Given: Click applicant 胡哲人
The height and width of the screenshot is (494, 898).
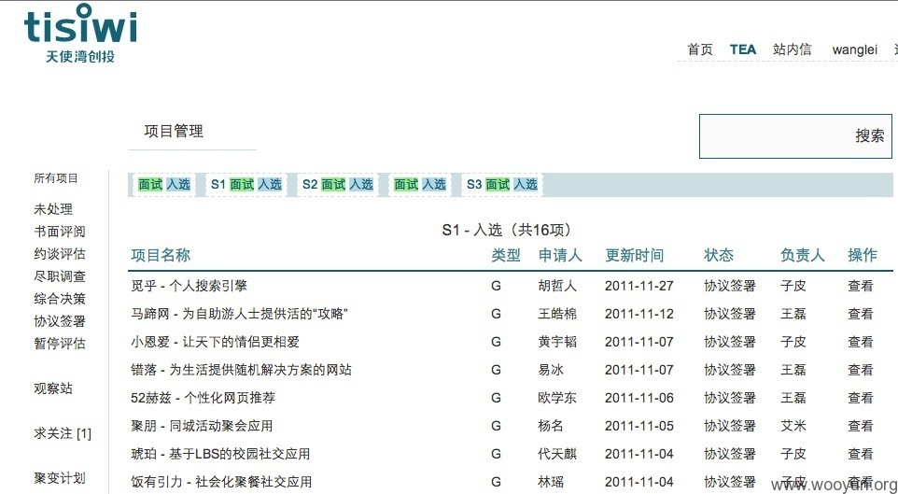Looking at the screenshot, I should click(x=557, y=286).
